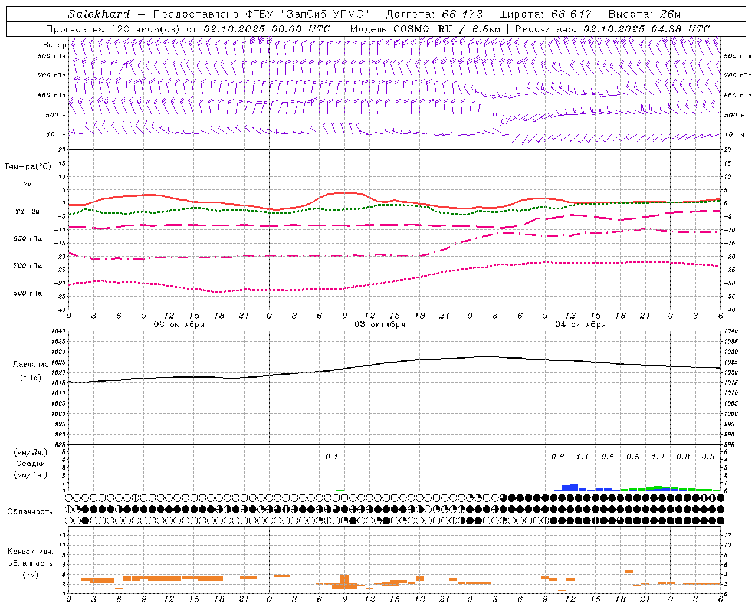The width and height of the screenshot is (755, 604).
Task: Select the "Td 2м" dew point legend entry
Action: 28,211
